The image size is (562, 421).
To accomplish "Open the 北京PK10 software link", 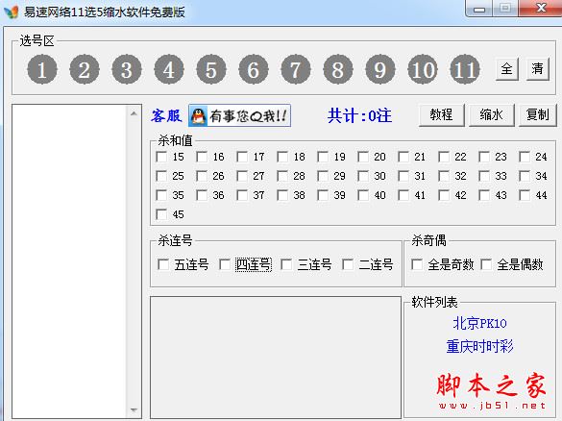I will click(479, 323).
